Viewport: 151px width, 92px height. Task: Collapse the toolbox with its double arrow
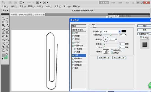tap(2, 14)
